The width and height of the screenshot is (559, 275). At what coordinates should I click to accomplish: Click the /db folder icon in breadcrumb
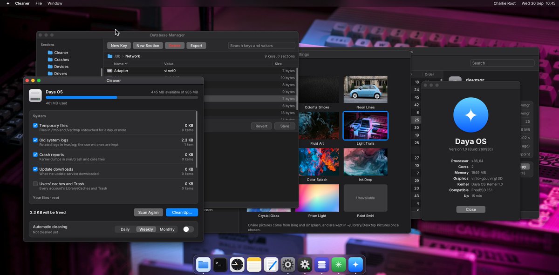coord(110,56)
